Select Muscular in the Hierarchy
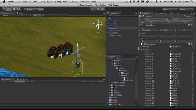The width and height of the screenshot is (196, 110). (x=112, y=28)
